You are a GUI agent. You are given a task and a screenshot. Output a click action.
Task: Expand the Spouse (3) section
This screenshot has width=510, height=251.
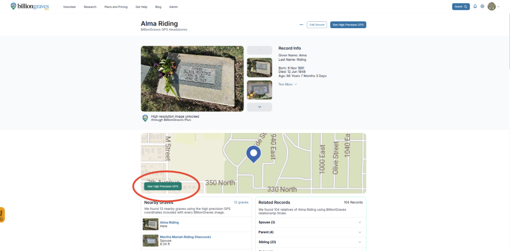pos(310,222)
